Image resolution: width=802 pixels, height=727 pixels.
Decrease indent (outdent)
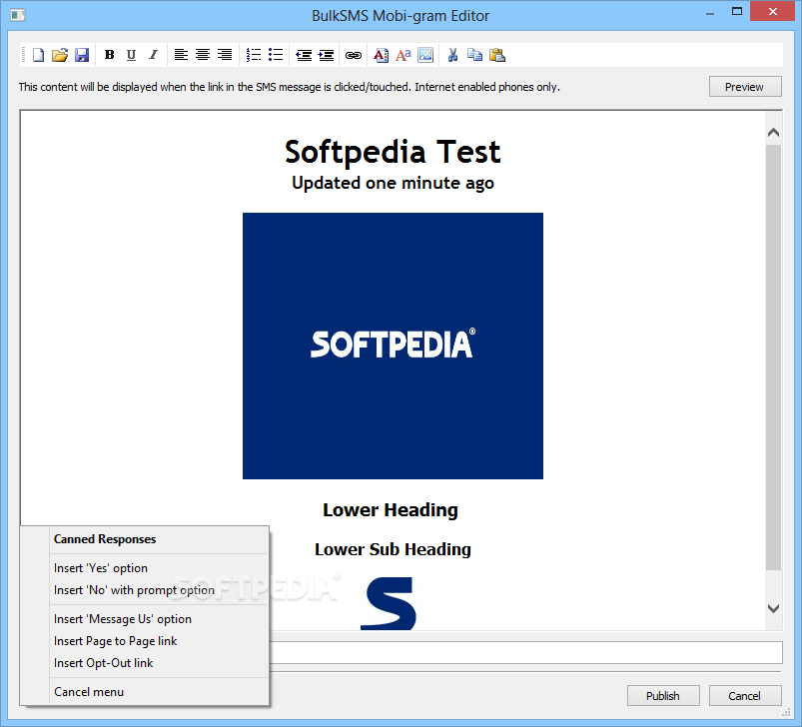coord(304,55)
